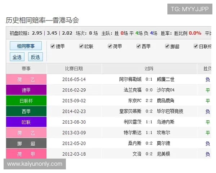This screenshot has width=216, height=173.
Task: Select date cell 2014-02-23
Action: pos(74,111)
